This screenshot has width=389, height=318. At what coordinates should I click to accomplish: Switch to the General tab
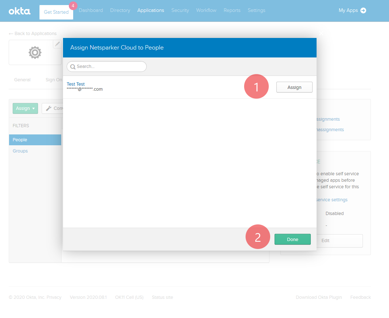[22, 80]
